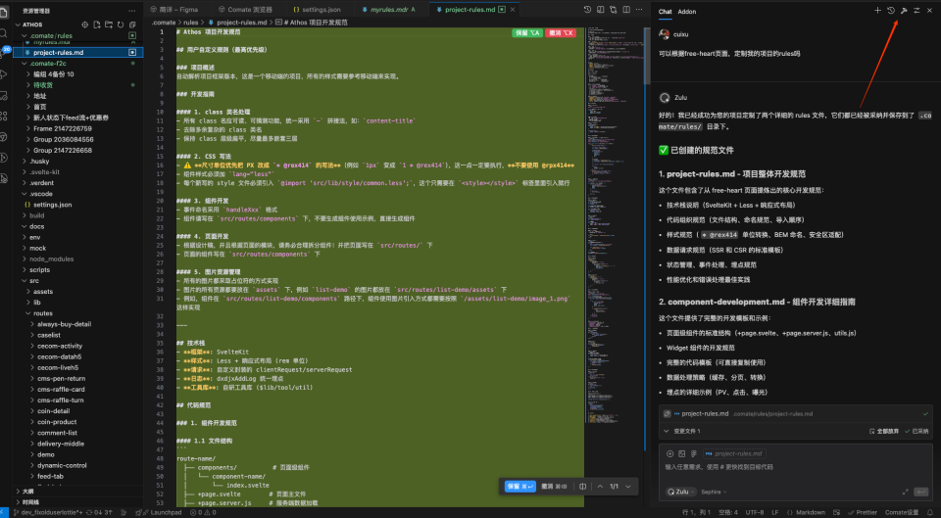Open the rules wrench icon in chat header

click(904, 10)
